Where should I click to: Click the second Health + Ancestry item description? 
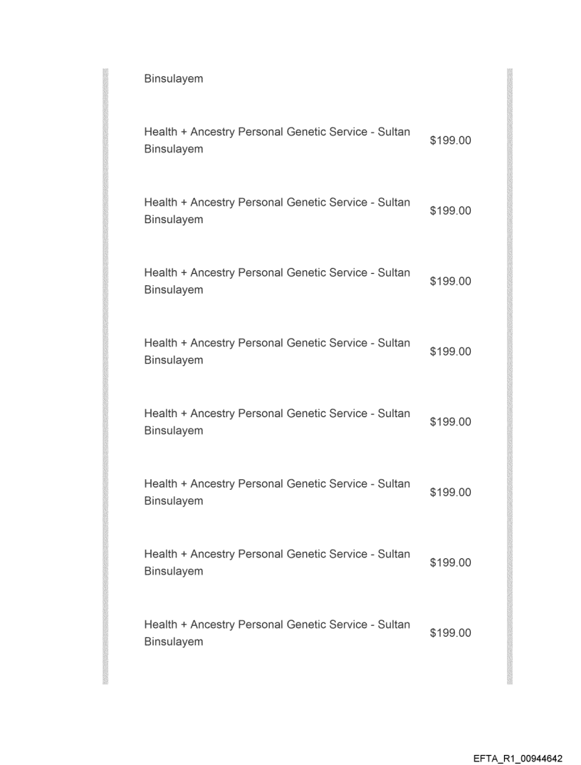point(276,211)
